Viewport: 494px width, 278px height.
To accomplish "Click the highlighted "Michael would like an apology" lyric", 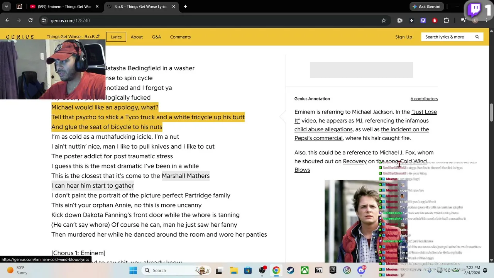I will click(105, 107).
